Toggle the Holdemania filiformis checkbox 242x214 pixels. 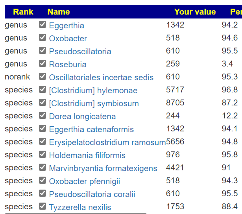(x=42, y=154)
